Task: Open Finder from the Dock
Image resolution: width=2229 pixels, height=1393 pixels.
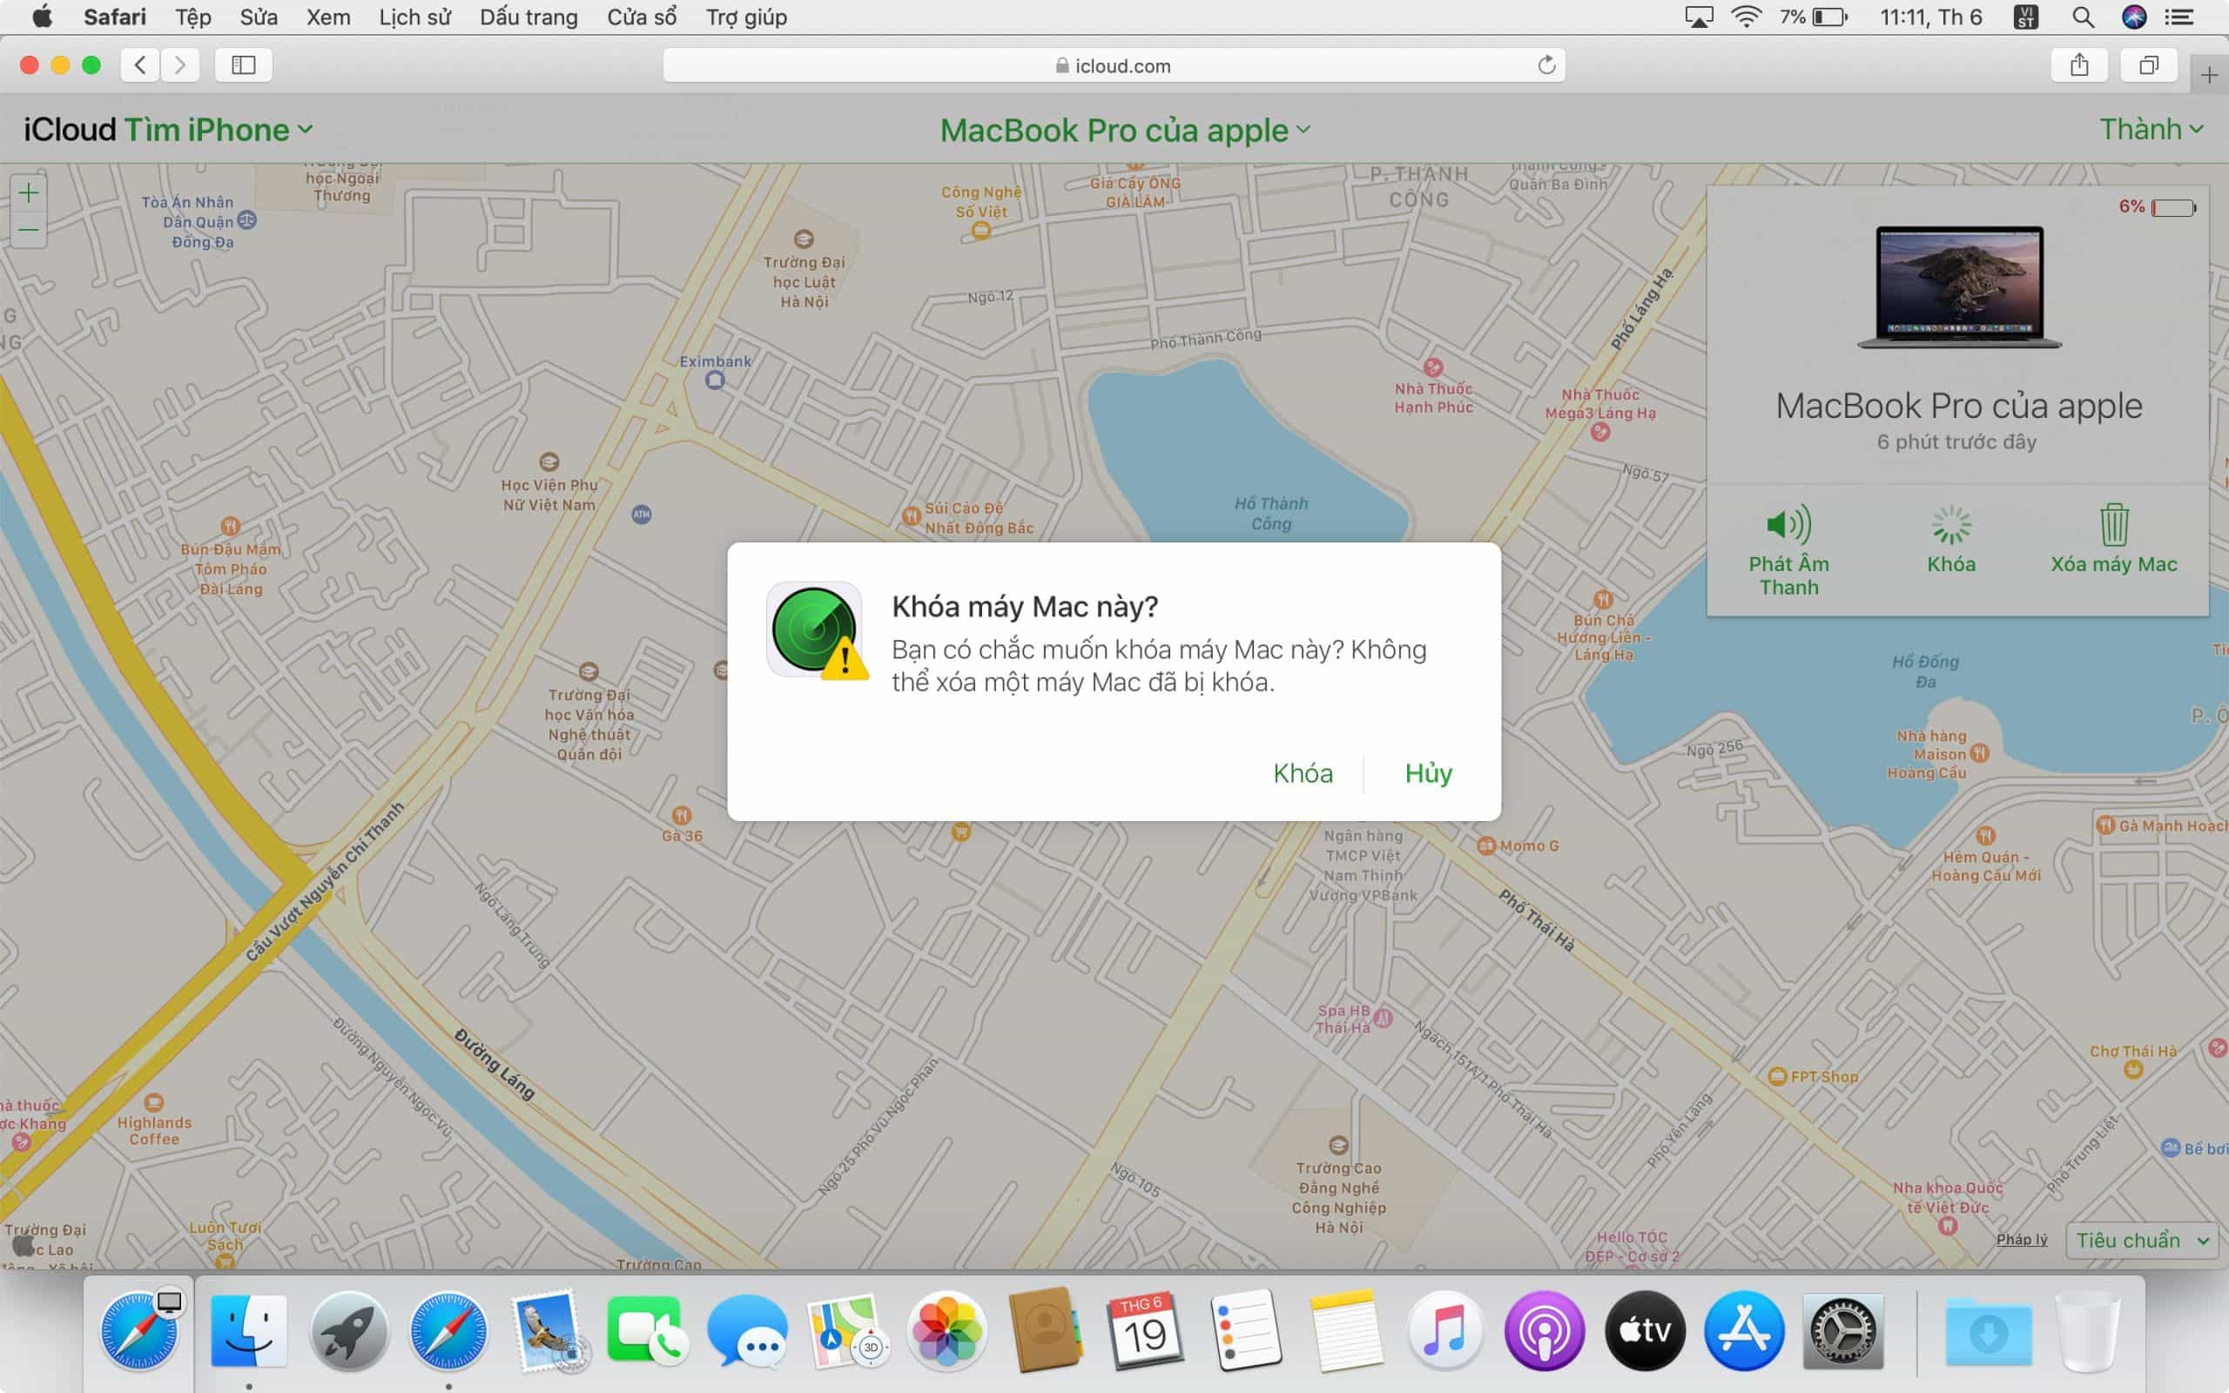Action: point(249,1330)
